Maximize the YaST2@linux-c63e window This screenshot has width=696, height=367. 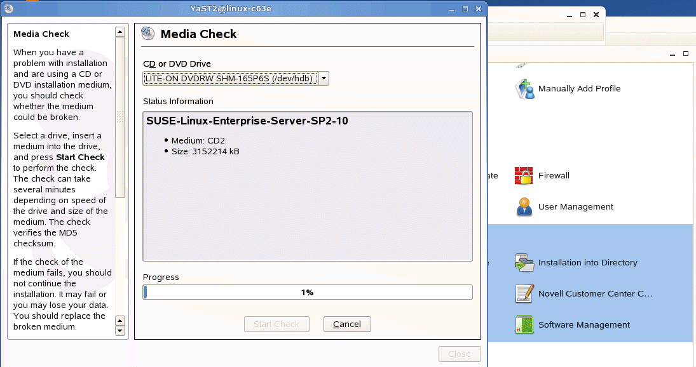(465, 9)
